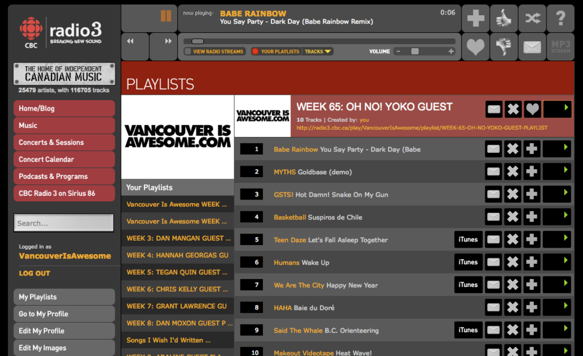Screen dimensions: 583x356
Task: Open the Concert Calendar
Action: (64, 160)
